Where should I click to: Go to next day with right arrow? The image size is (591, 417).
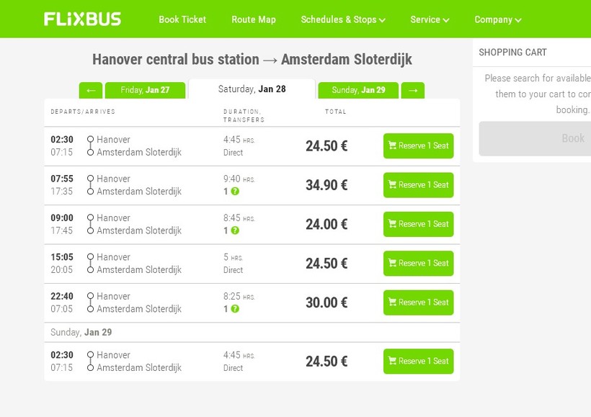pos(413,91)
